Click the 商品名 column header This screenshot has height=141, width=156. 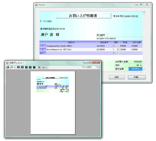click(x=71, y=42)
